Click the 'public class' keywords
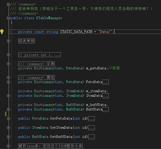The image size is (161, 149). (x=22, y=18)
